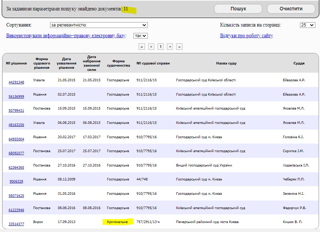The height and width of the screenshot is (232, 320).
Task: Open decision number 64955004
Action: coord(16,139)
